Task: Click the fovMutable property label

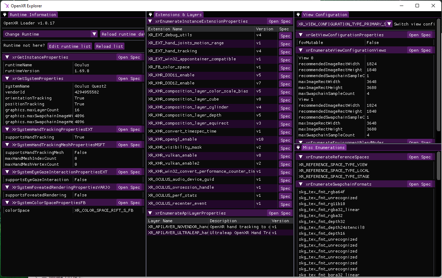Action: click(311, 43)
